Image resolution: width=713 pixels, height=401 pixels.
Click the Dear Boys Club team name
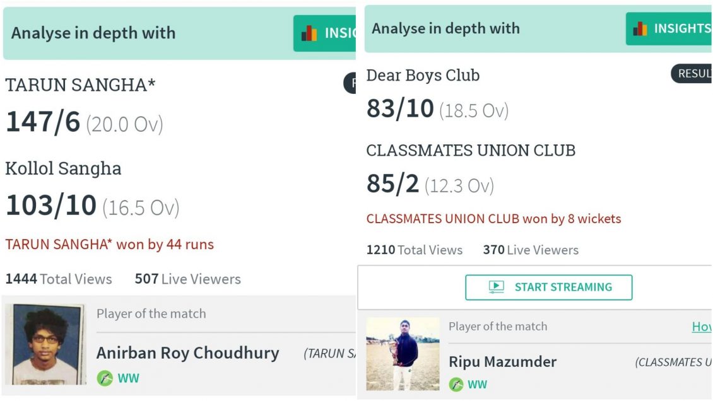(423, 75)
